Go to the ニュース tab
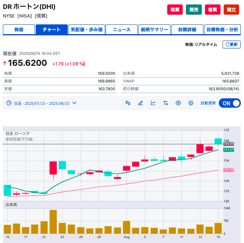 pos(122,29)
